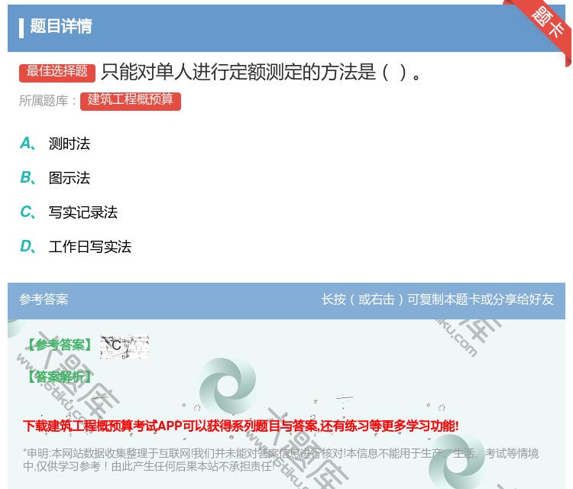
Task: Click the answer image showing C
Action: tap(125, 346)
